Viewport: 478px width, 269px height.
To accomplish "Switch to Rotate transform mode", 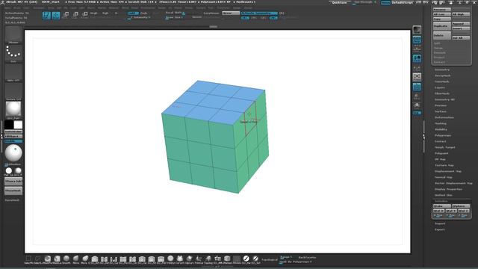I will 84,15.
